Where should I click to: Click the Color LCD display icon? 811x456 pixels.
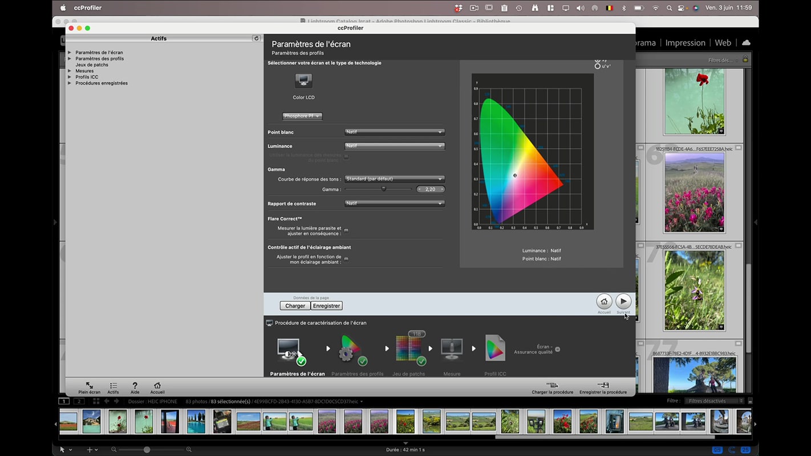(x=303, y=80)
